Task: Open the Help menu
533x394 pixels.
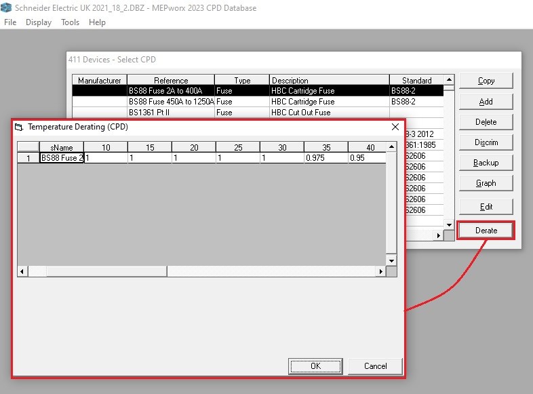Action: [x=97, y=22]
